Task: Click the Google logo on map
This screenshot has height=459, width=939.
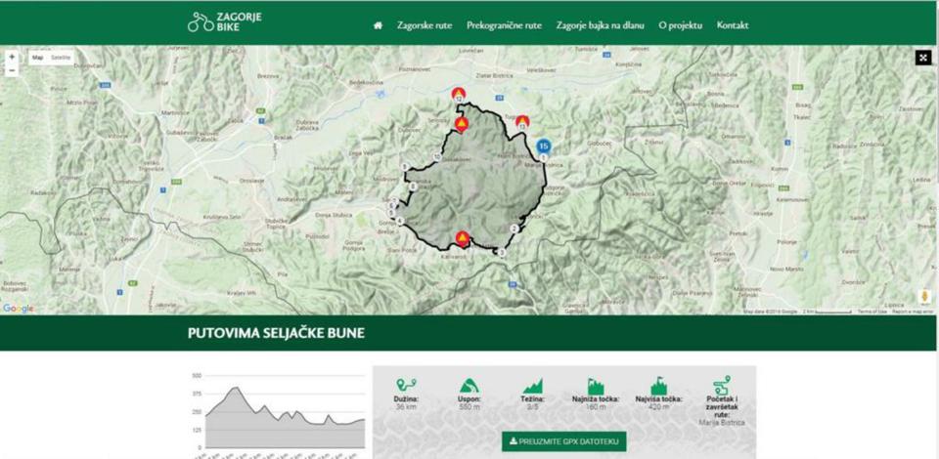Action: point(18,309)
